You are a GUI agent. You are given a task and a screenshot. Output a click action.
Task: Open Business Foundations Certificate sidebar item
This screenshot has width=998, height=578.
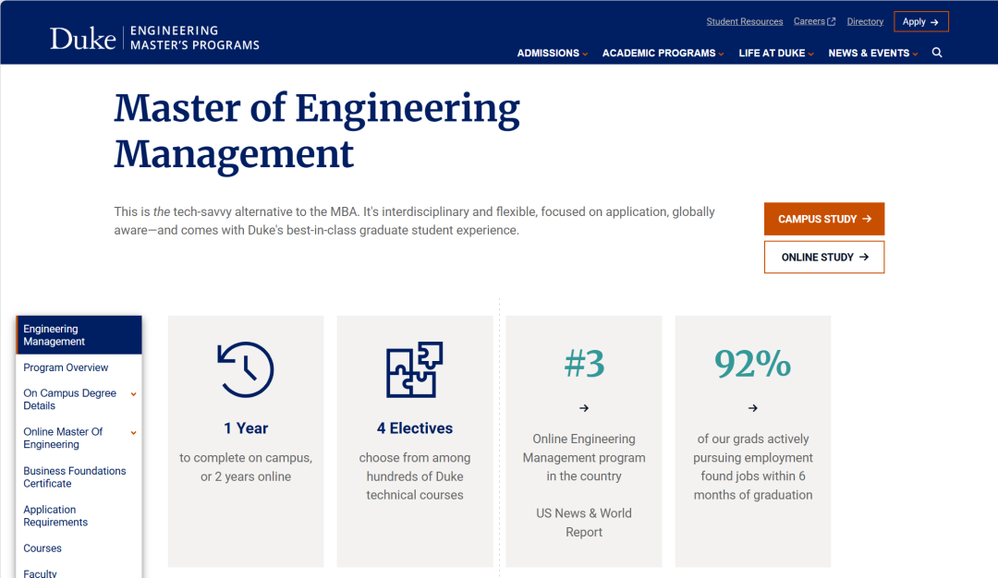pos(74,477)
